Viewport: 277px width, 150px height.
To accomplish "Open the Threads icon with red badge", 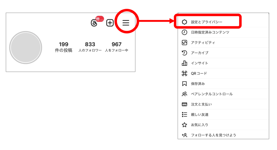I will coord(94,23).
